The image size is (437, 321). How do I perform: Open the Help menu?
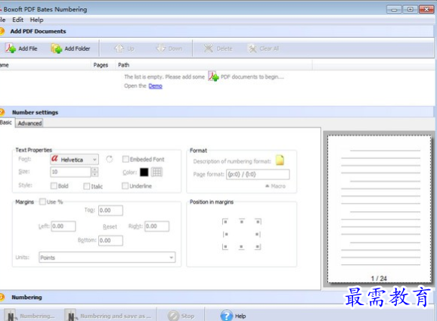click(x=36, y=20)
